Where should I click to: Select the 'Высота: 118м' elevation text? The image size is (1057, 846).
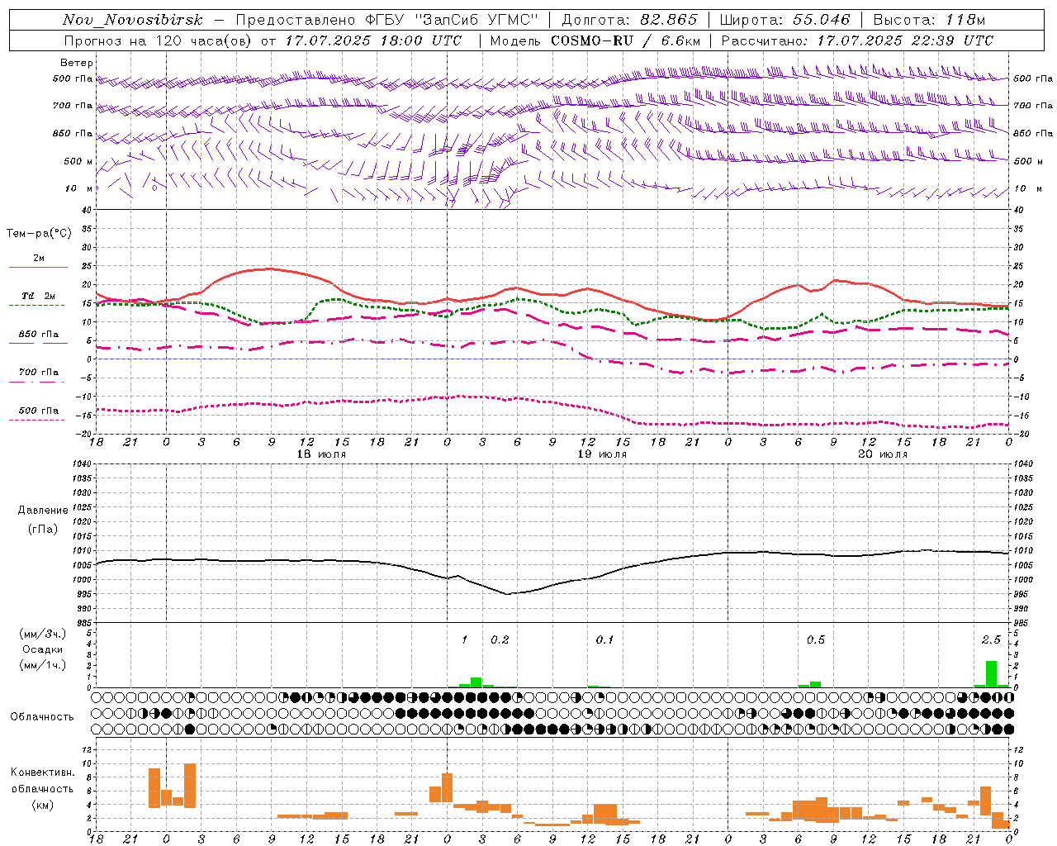pyautogui.click(x=929, y=20)
